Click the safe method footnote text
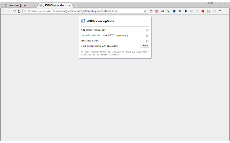The image size is (230, 143). [x=115, y=53]
